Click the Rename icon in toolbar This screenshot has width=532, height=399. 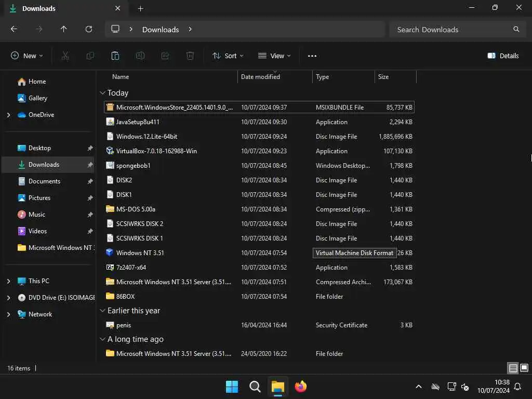coord(140,56)
